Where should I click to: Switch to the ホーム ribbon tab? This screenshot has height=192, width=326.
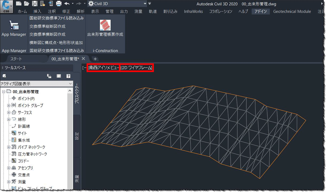click(x=22, y=11)
